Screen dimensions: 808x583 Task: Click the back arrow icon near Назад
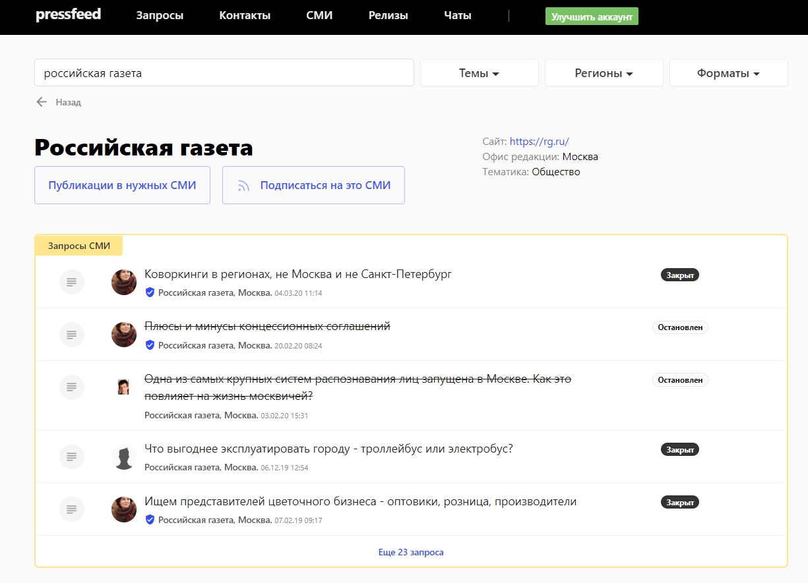coord(42,102)
